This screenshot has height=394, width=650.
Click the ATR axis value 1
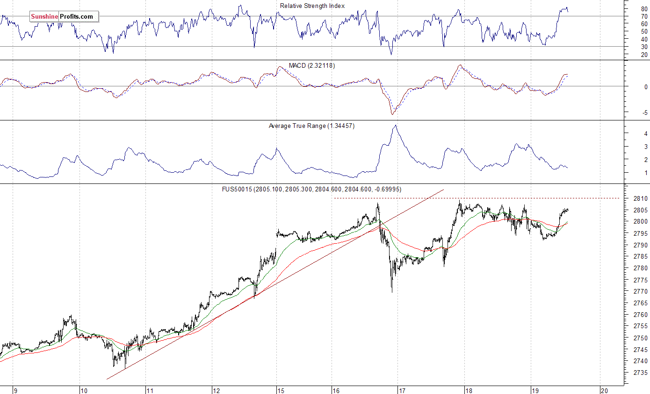[646, 173]
